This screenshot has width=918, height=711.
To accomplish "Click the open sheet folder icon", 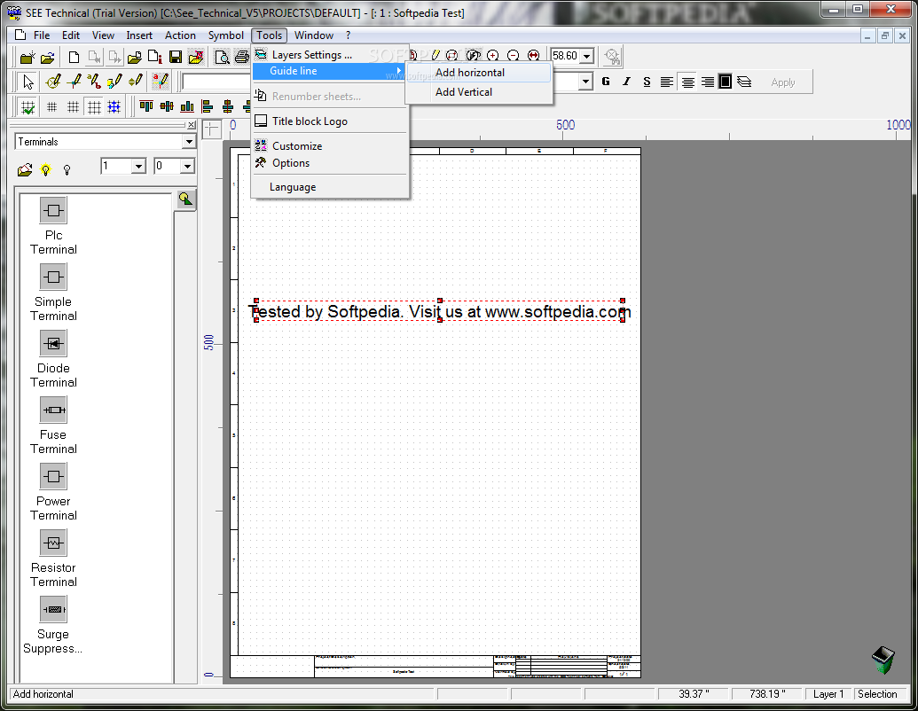I will pyautogui.click(x=134, y=57).
